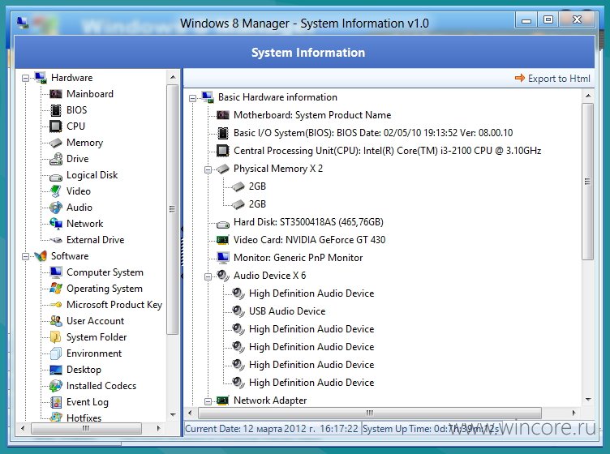Click Export to Html
The image size is (610, 454).
coord(552,79)
